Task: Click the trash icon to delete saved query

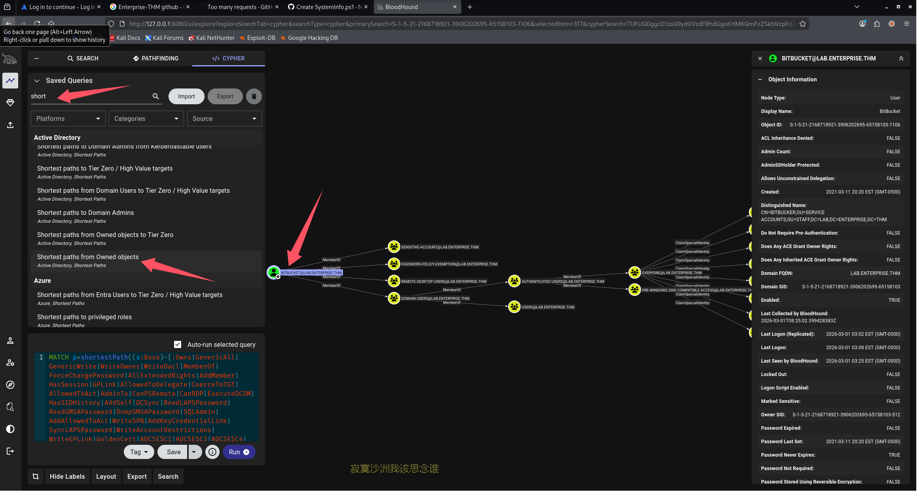Action: click(254, 96)
